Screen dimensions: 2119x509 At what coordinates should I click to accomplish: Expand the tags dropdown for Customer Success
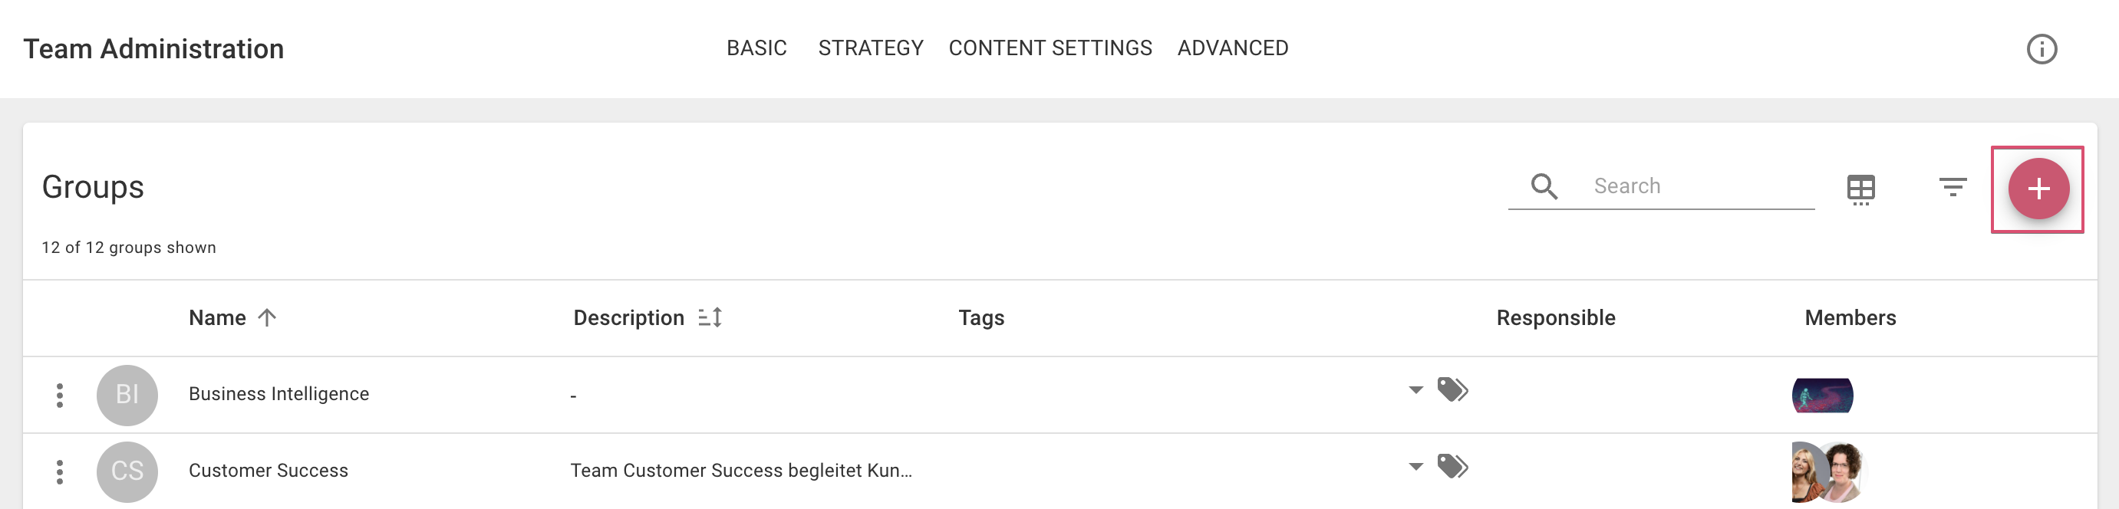point(1415,466)
